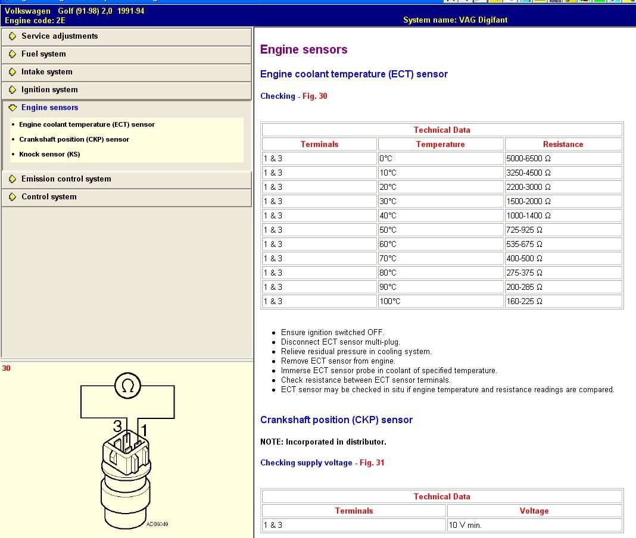Click the 'Resistance' column header
The width and height of the screenshot is (636, 538).
pyautogui.click(x=563, y=145)
